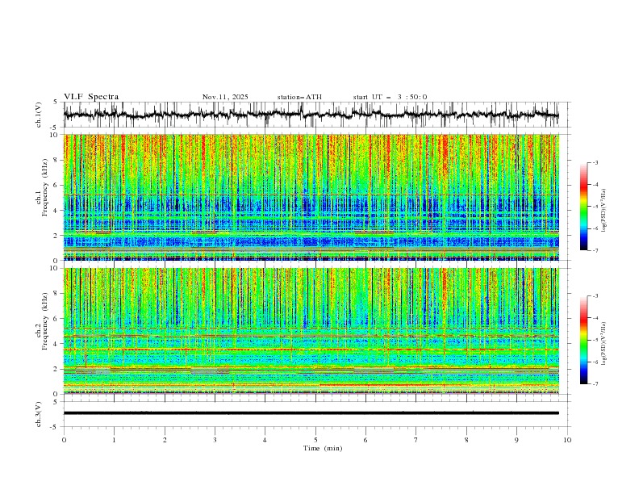The image size is (639, 494).
Task: Click the ch.1 spectrogram color scale bar
Action: click(x=583, y=206)
